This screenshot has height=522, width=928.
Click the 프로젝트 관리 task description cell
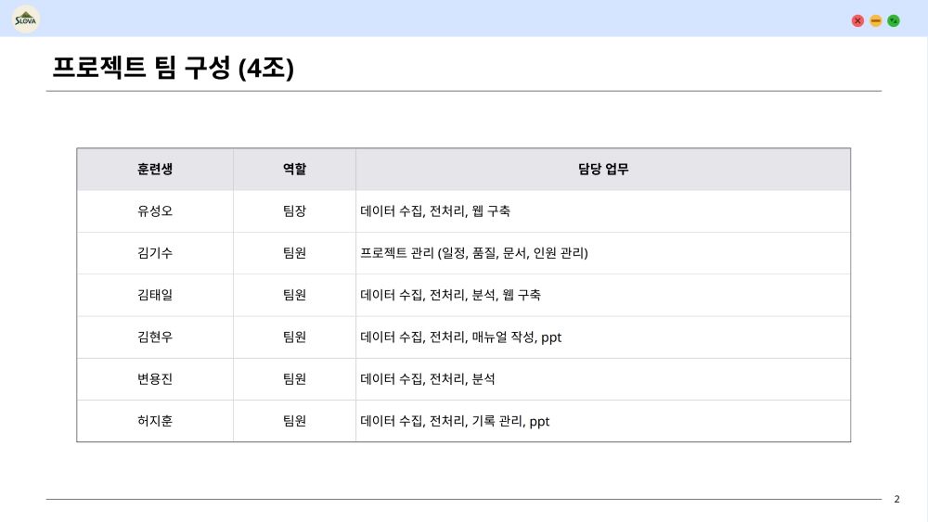[603, 253]
